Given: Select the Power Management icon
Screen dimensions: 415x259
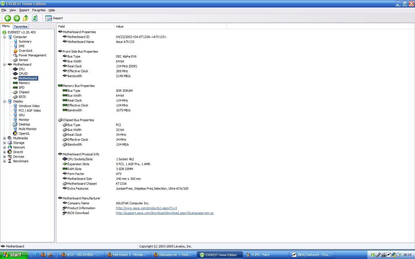Looking at the screenshot, I should tap(16, 55).
